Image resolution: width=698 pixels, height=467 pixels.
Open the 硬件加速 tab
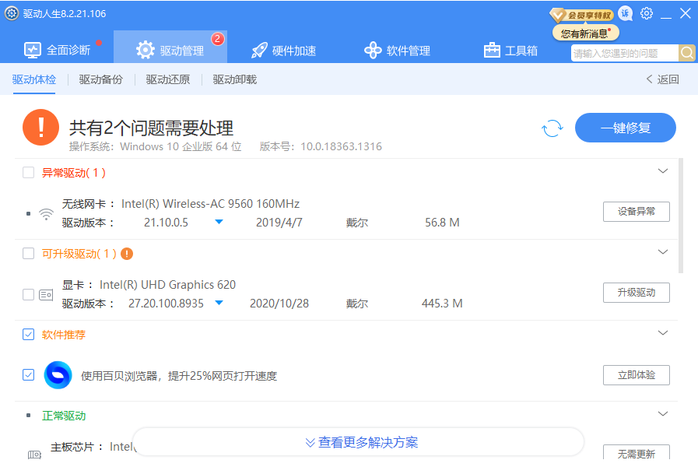tap(283, 51)
